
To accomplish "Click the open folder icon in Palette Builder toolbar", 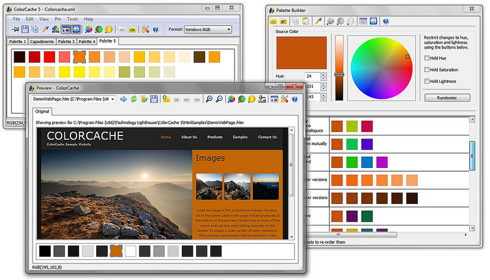I will [x=284, y=21].
